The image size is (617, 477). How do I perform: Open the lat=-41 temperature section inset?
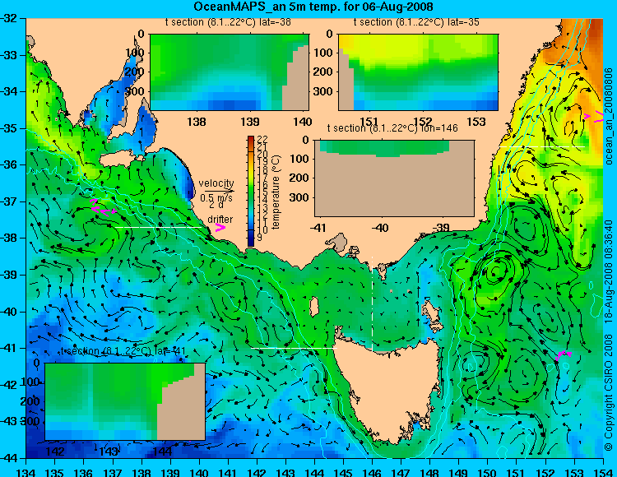(x=125, y=401)
